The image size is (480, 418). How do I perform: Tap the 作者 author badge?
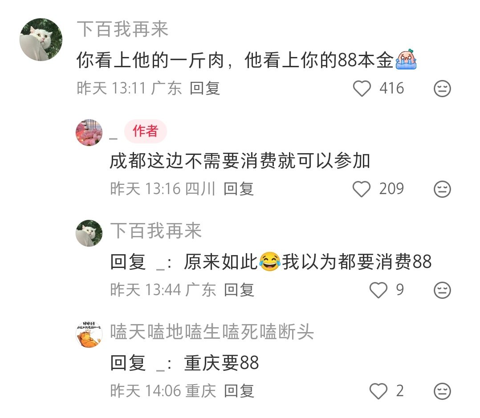pyautogui.click(x=146, y=131)
